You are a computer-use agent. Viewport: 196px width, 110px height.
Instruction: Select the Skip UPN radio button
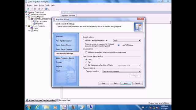[x=86, y=62]
